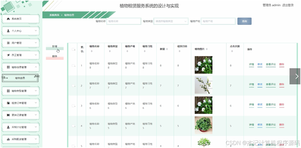Sort by 植物类型 column sort icon

pos(110,51)
